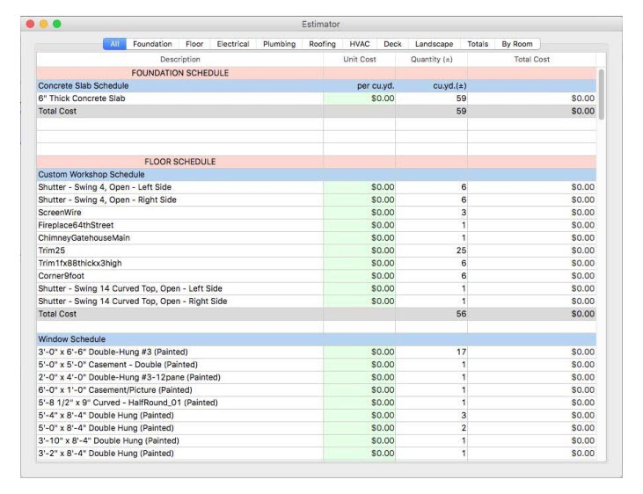Click quantity 17 for Double-Hung #3 window

[461, 352]
